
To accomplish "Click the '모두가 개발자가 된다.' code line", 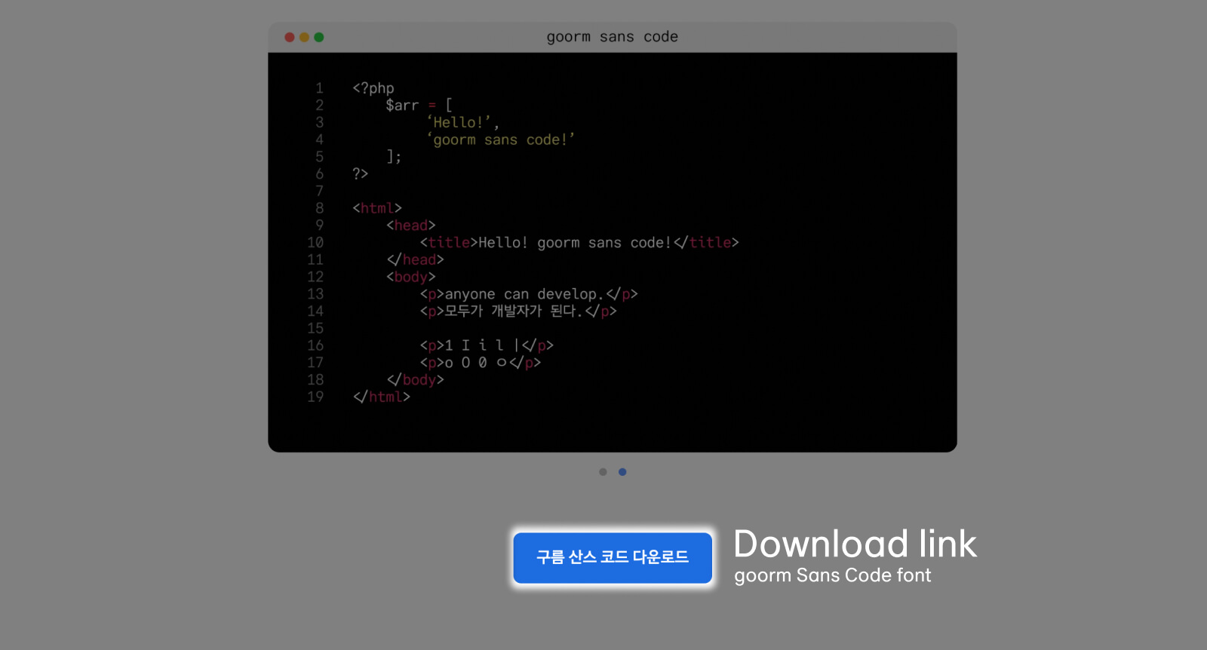I will coord(518,311).
